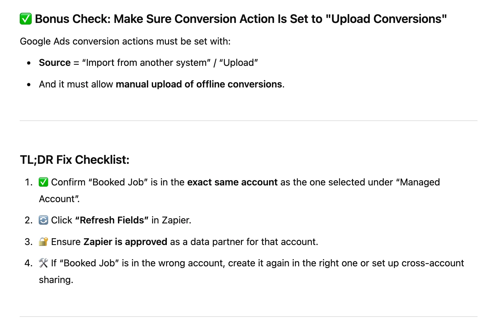
Task: Click the line 'Google Ads conversion actions must be set with:'
Action: coord(125,41)
